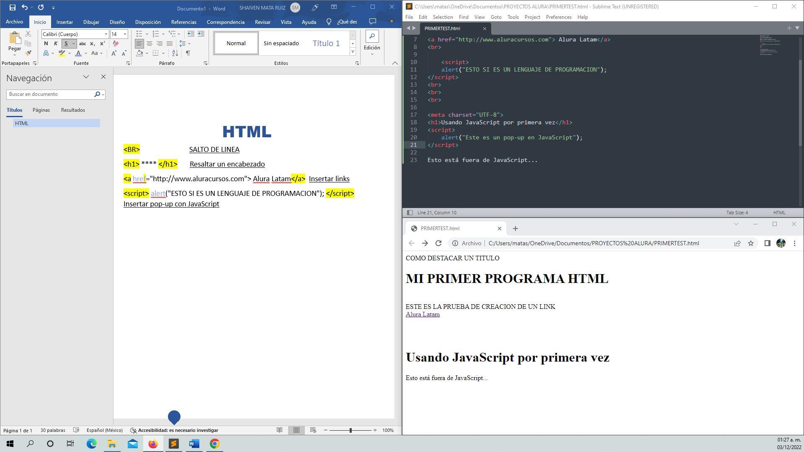Apply superscript formatting
Viewport: 804px width, 452px height.
point(103,44)
